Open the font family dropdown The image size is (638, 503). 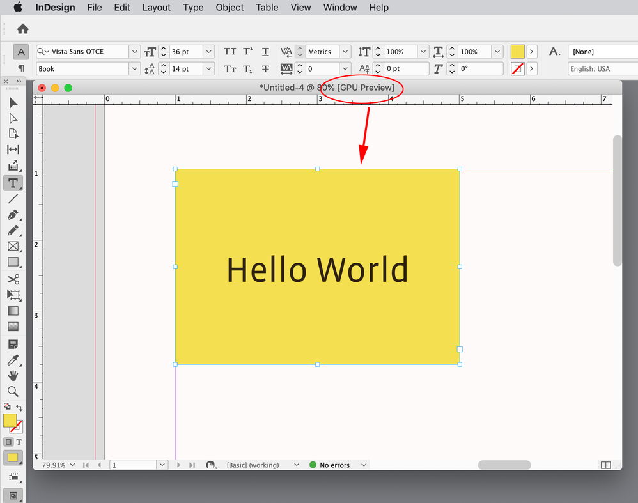[134, 51]
